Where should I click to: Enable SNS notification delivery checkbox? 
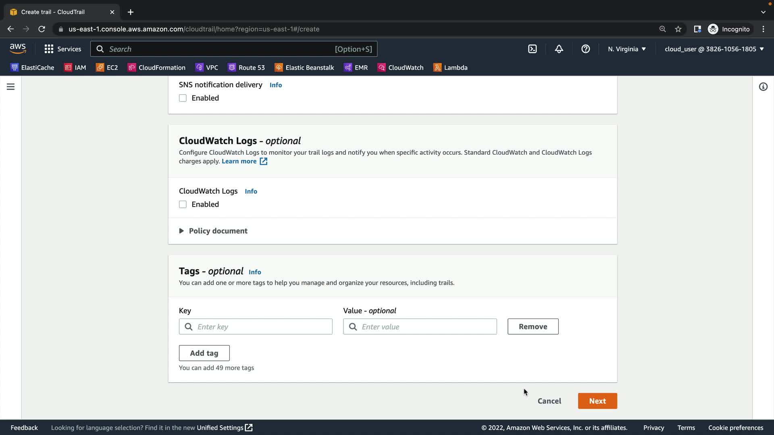(183, 98)
